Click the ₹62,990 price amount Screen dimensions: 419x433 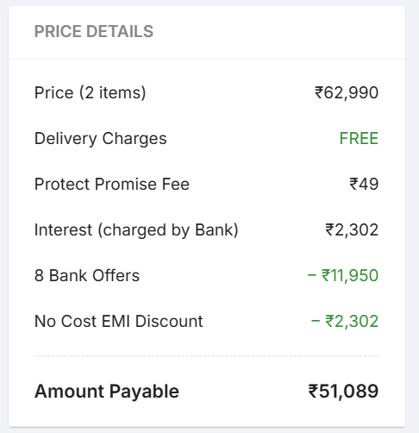pyautogui.click(x=347, y=93)
